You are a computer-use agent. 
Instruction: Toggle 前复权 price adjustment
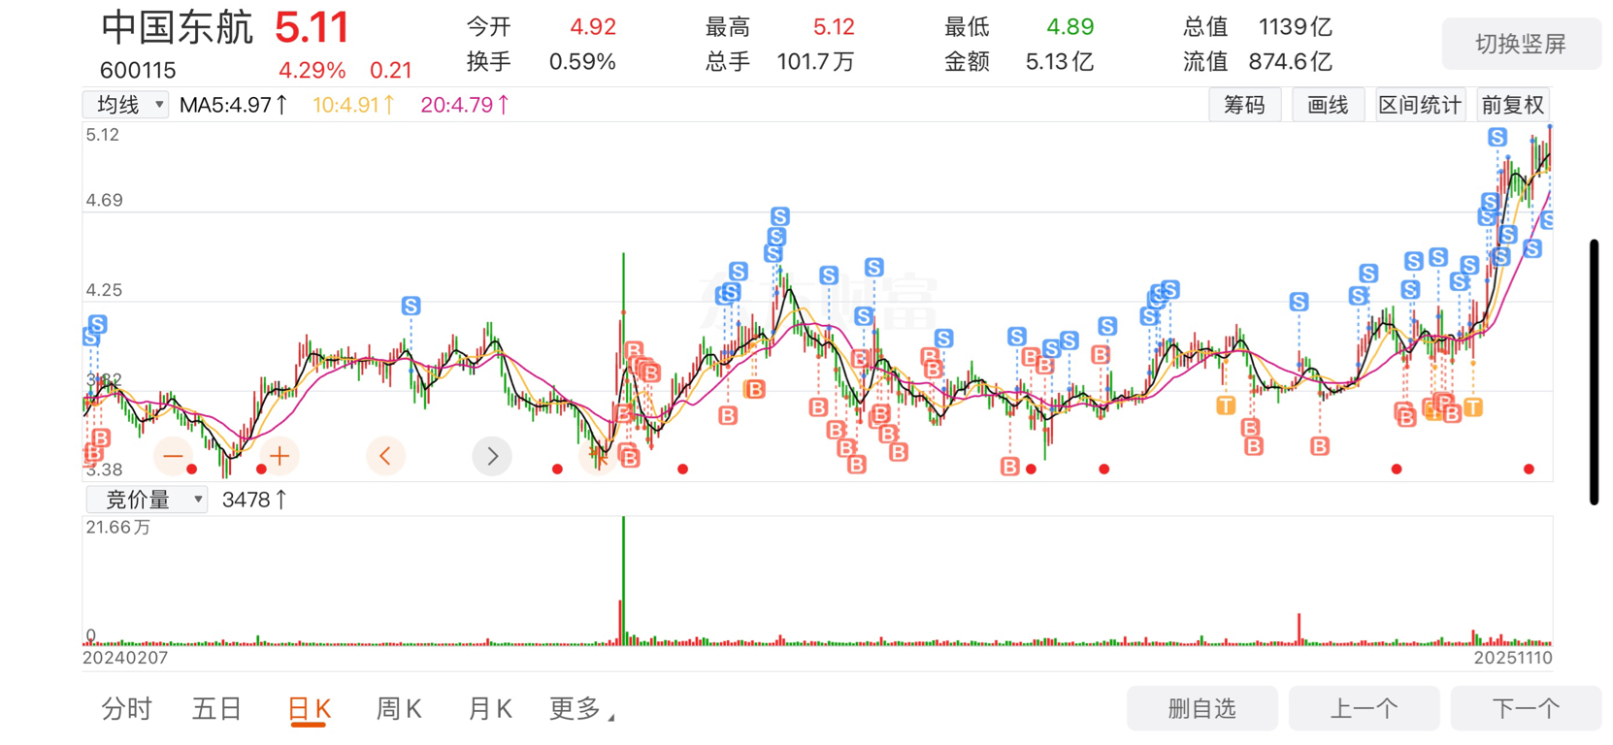(1512, 105)
